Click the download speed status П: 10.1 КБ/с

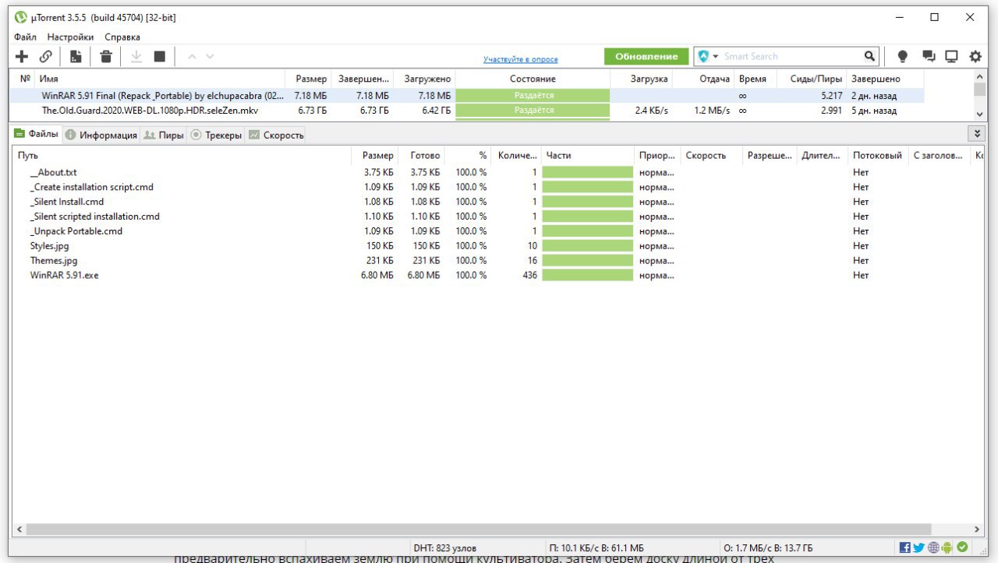pos(596,548)
